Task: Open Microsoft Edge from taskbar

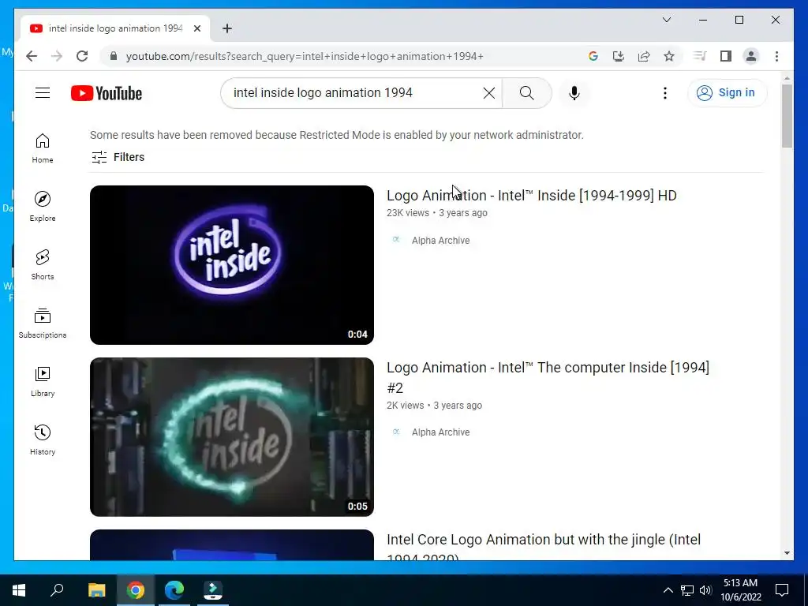Action: click(174, 590)
